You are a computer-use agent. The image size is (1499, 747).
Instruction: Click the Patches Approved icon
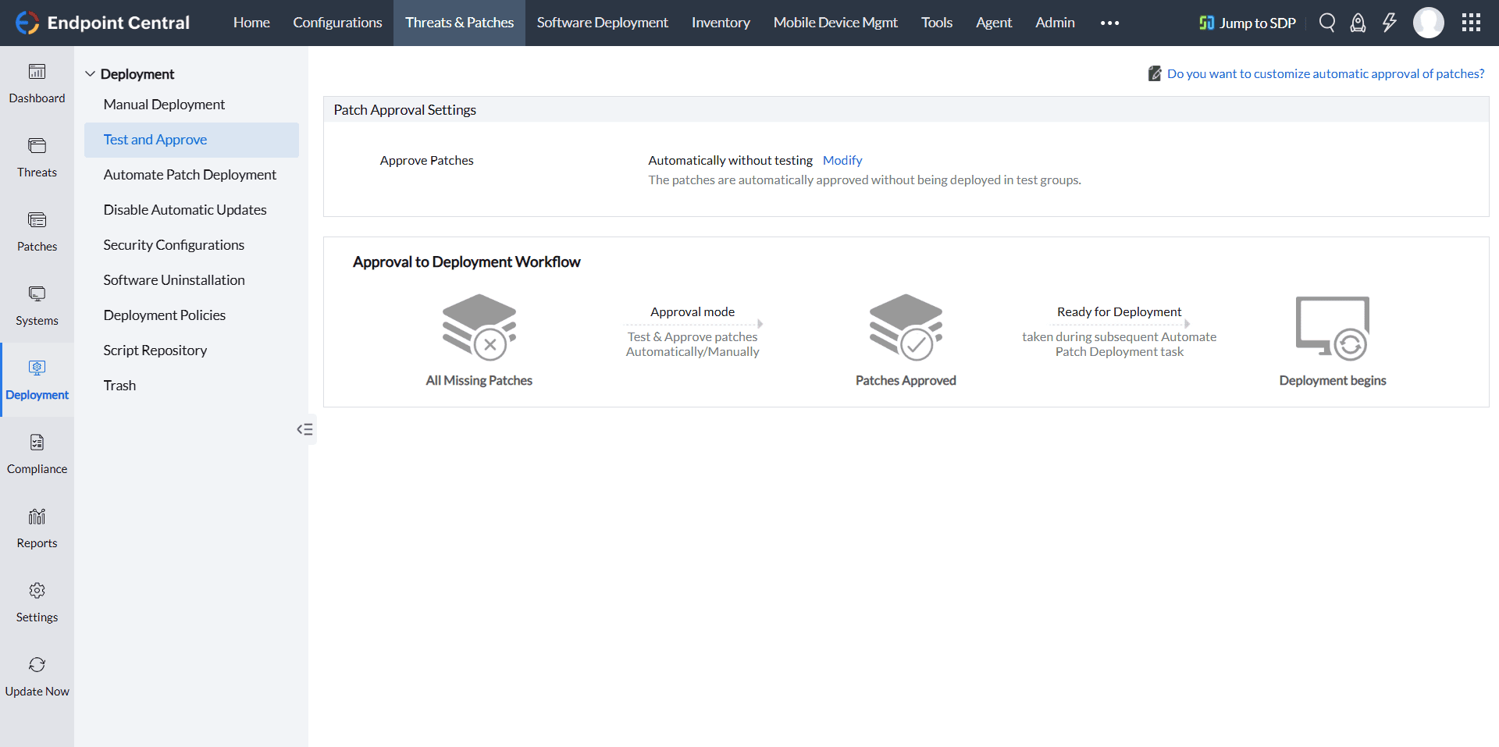[906, 327]
